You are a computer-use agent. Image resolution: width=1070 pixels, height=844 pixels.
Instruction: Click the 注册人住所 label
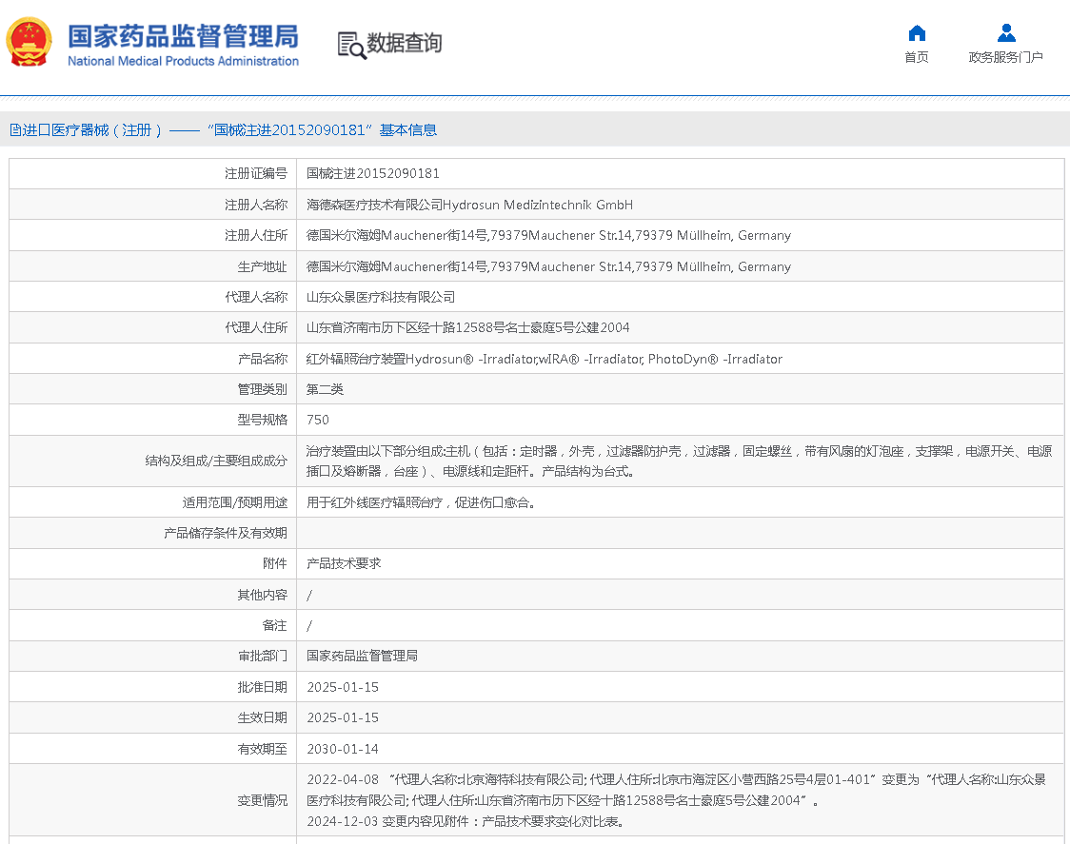pyautogui.click(x=256, y=235)
